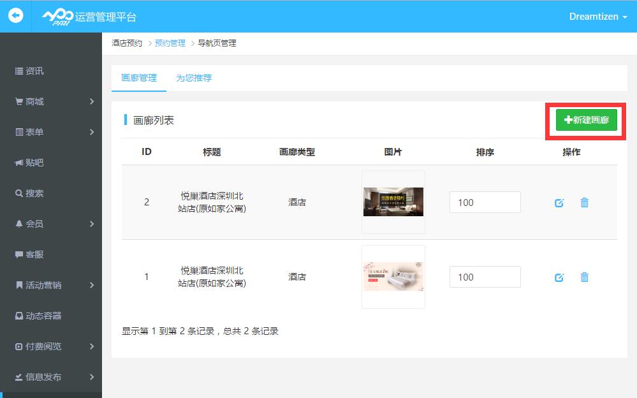
Task: Click the 新建画廊 button
Action: 586,120
